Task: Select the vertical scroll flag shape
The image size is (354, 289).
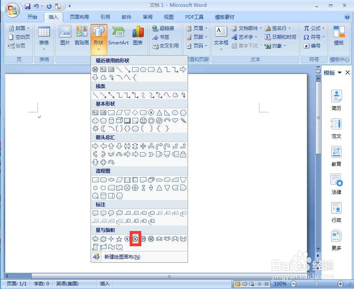Action: [x=95, y=247]
